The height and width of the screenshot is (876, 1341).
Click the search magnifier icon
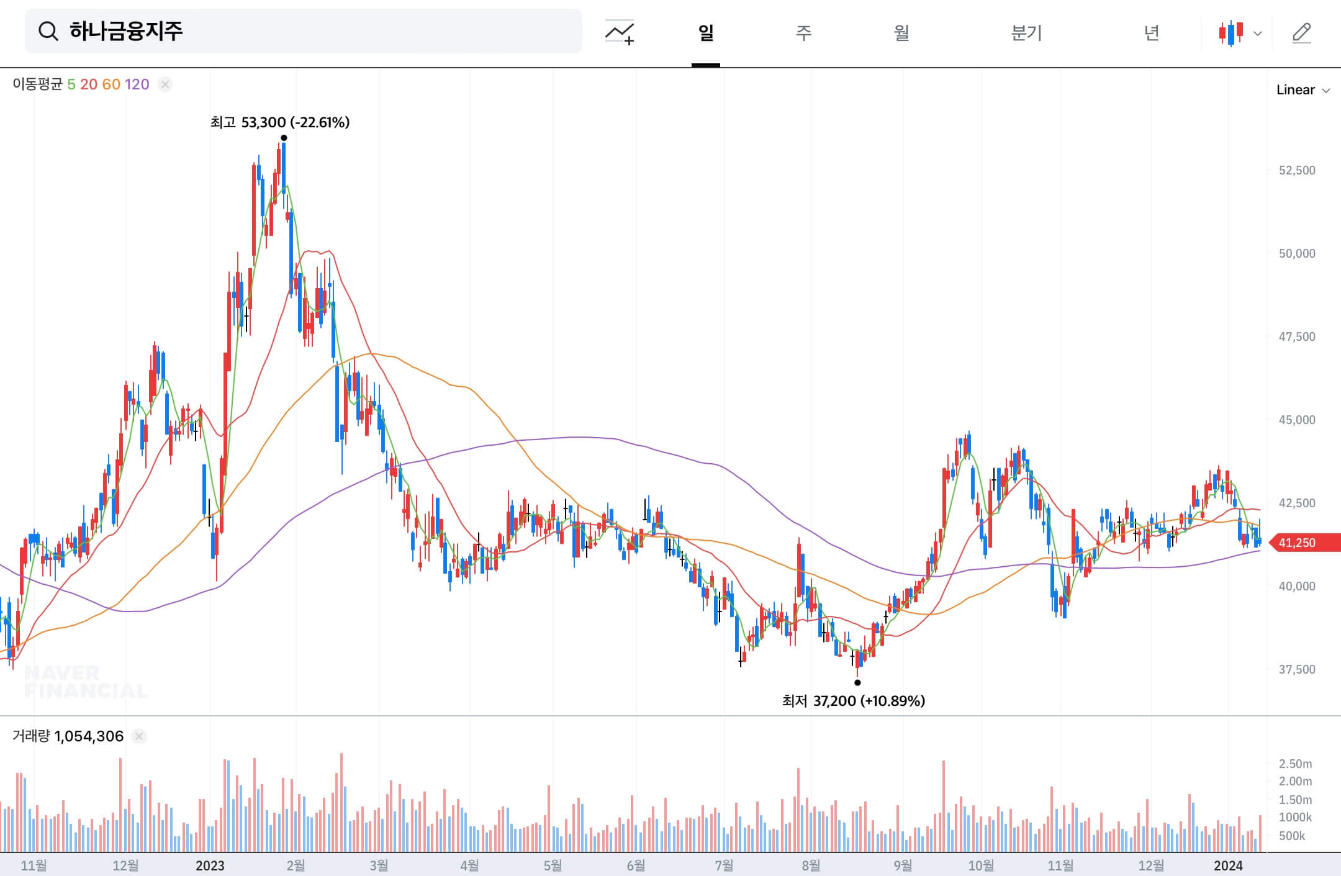point(48,31)
